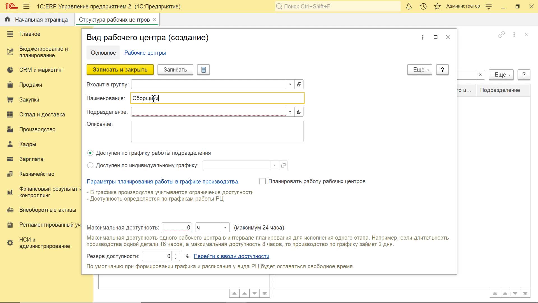Adjust Резерв доступности stepper arrows
Viewport: 538px width, 303px height.
(176, 256)
